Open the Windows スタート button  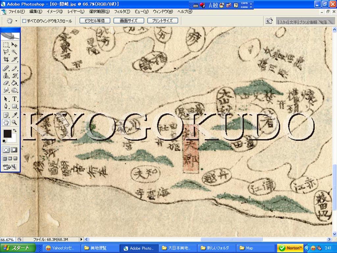18,248
